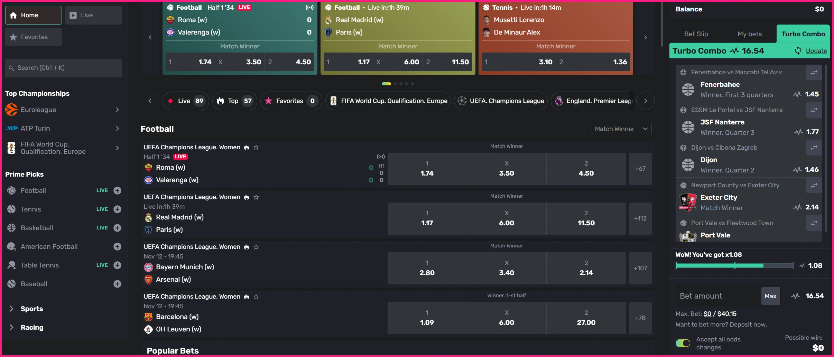
Task: Toggle Accept all odds changes switch
Action: point(683,343)
